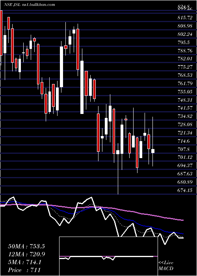Click the 687.63 price axis label
The image size is (197, 276).
click(x=185, y=174)
